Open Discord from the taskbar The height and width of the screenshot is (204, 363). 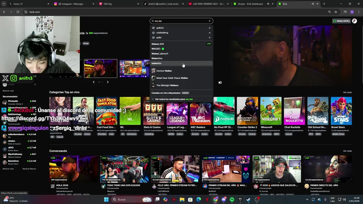[224, 199]
